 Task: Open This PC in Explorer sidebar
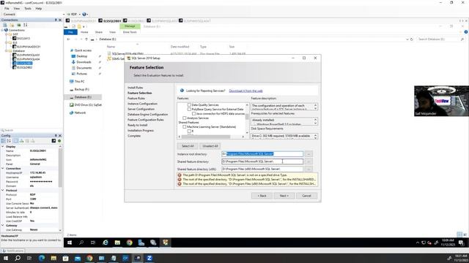(79, 81)
